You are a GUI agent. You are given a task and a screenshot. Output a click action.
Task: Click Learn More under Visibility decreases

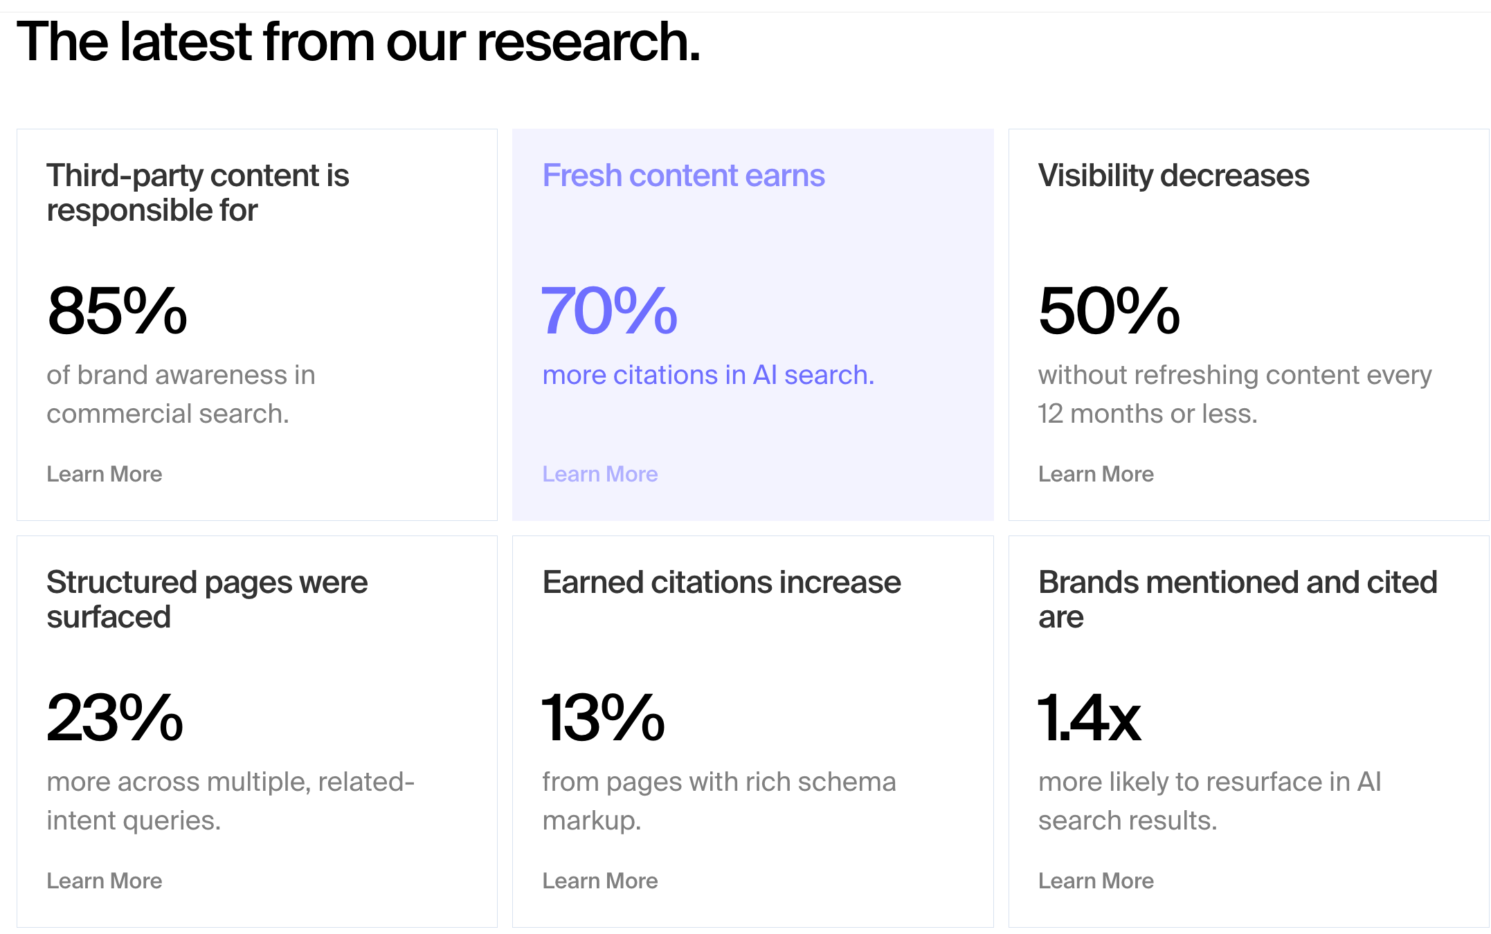pyautogui.click(x=1096, y=474)
